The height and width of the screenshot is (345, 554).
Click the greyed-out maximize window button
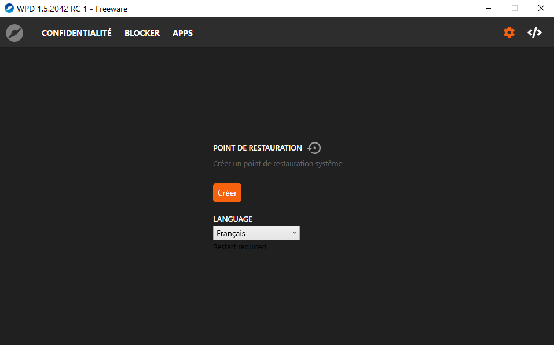pos(514,9)
